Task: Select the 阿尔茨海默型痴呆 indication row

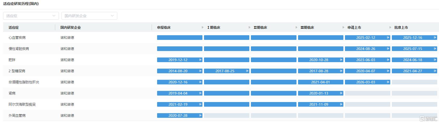Action: [221, 104]
